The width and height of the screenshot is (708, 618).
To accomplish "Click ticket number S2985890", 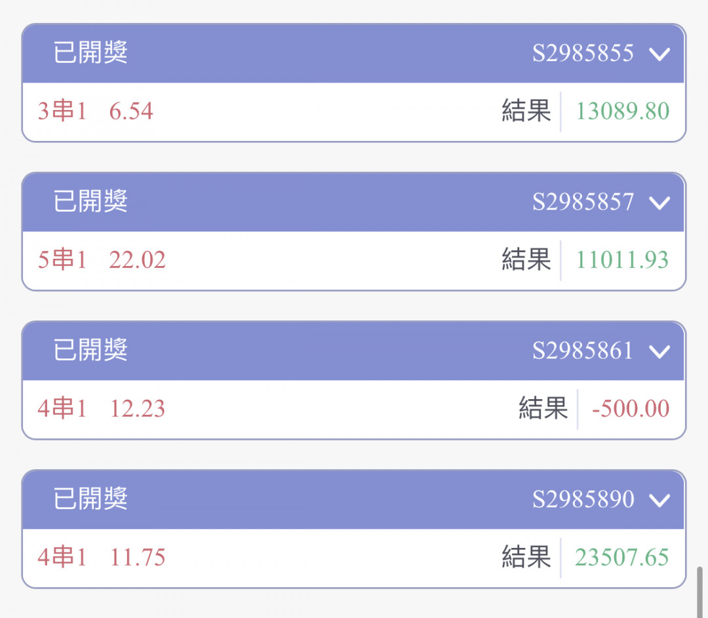I will coord(583,499).
